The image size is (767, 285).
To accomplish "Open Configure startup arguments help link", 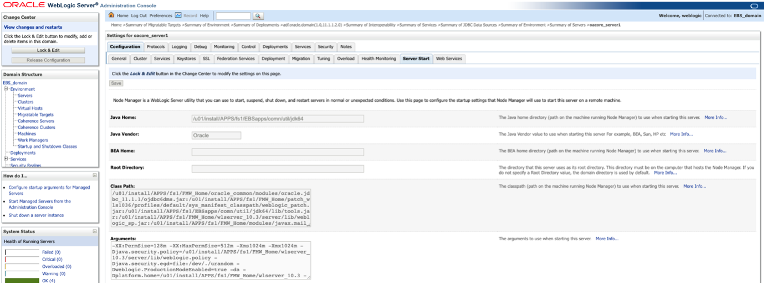I will point(49,191).
